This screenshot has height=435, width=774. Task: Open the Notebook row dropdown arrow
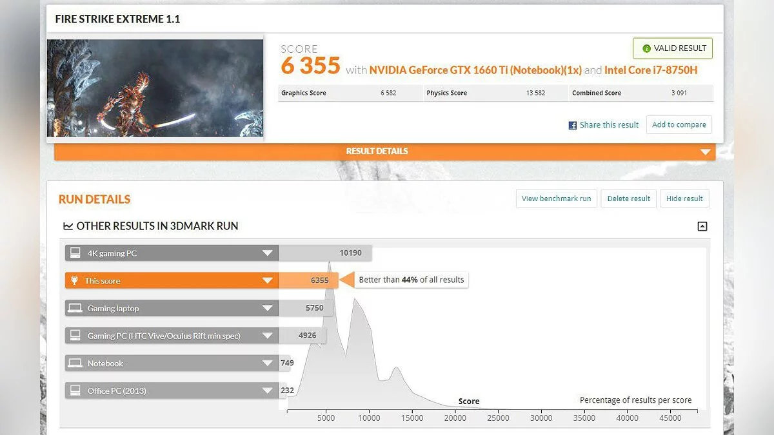click(x=268, y=363)
